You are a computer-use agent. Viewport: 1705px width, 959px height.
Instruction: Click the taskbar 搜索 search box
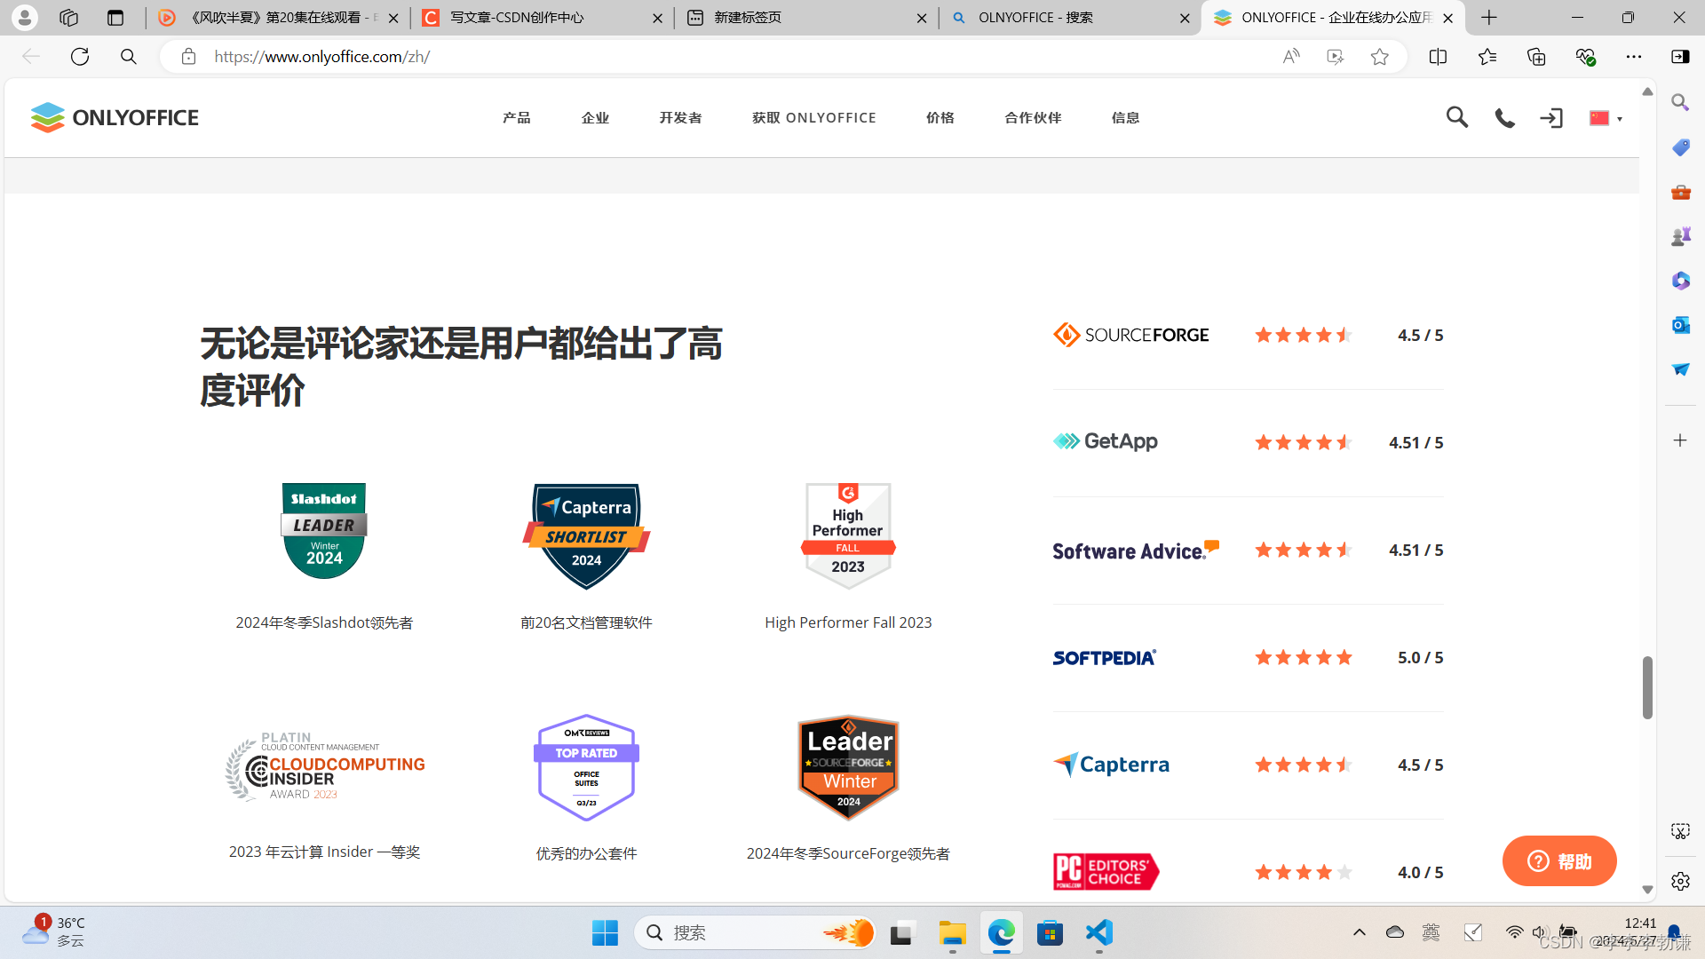pos(757,932)
